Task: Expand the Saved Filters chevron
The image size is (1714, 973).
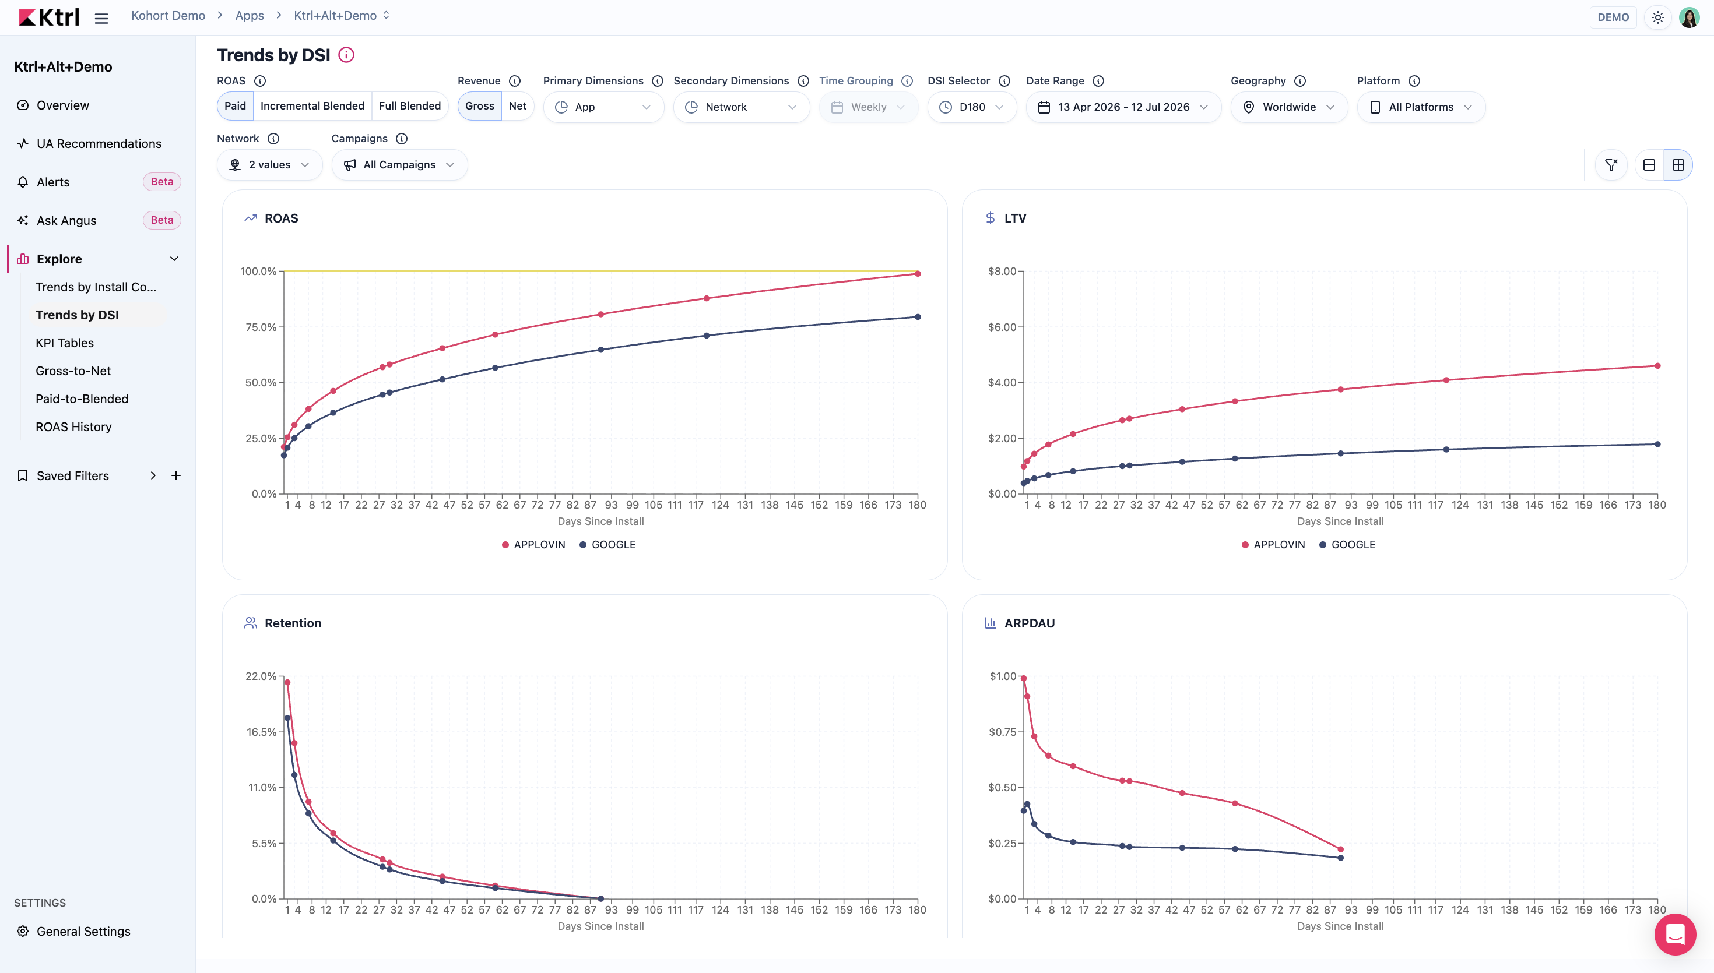Action: (153, 476)
